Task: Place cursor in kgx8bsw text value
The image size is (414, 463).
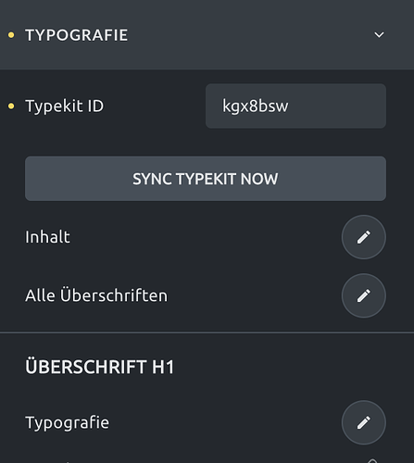Action: point(256,106)
